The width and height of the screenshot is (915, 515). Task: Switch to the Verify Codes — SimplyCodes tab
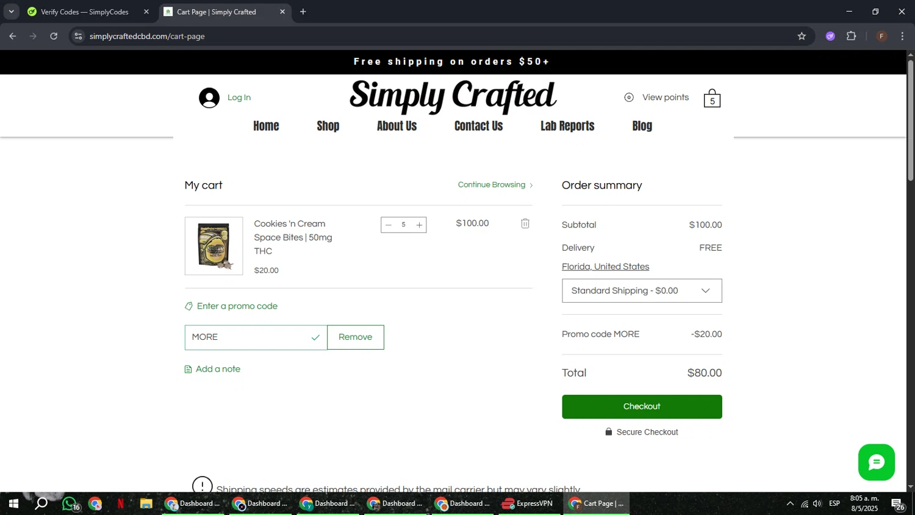point(85,12)
